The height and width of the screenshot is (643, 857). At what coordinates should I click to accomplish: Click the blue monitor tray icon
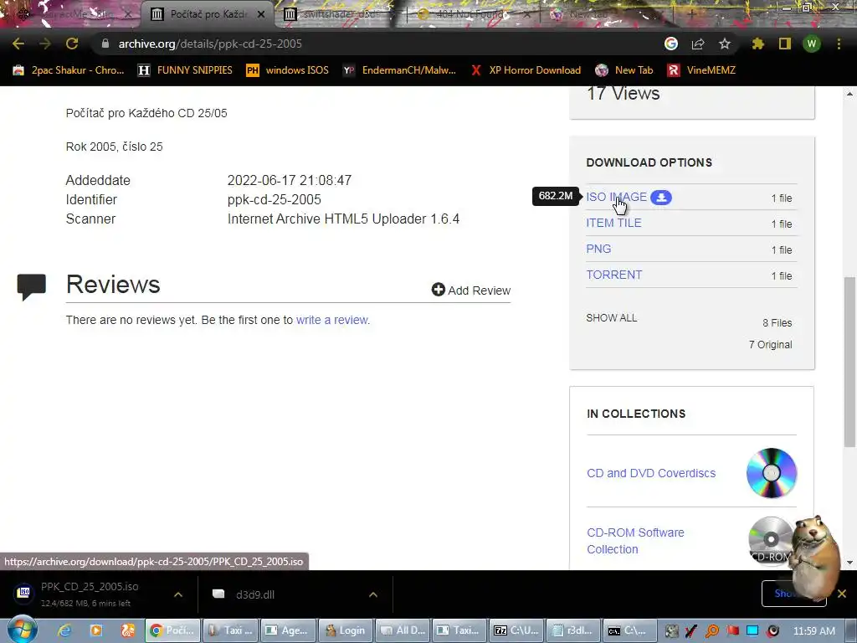point(752,631)
